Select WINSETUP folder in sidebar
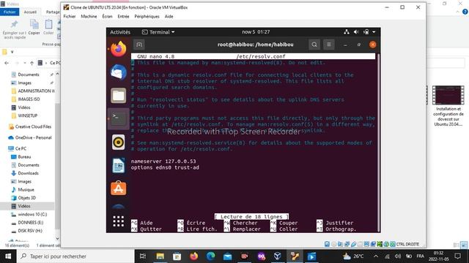 [28, 115]
